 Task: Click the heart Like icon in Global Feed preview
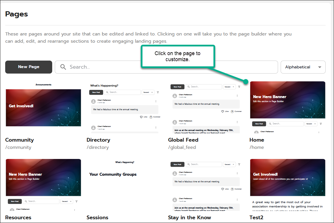click(223, 111)
